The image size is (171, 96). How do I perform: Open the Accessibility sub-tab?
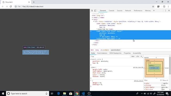[x=137, y=53]
